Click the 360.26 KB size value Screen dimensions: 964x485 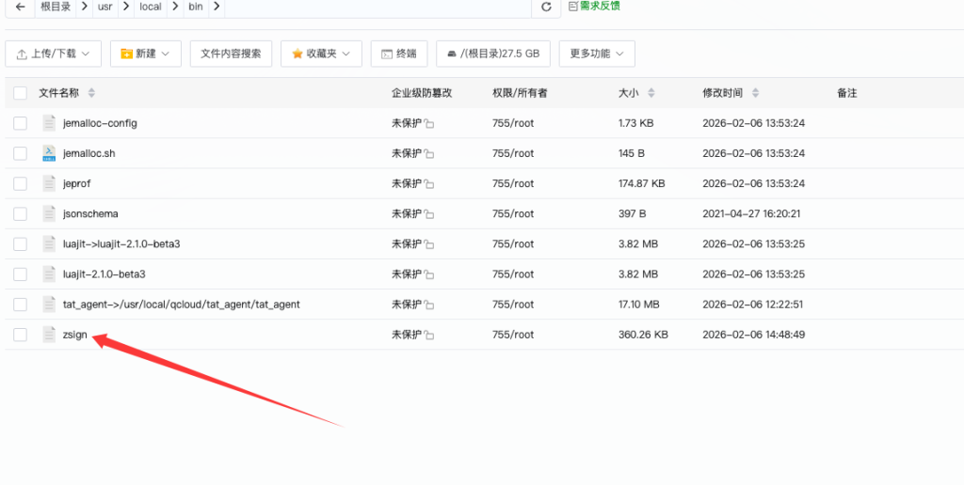tap(643, 335)
